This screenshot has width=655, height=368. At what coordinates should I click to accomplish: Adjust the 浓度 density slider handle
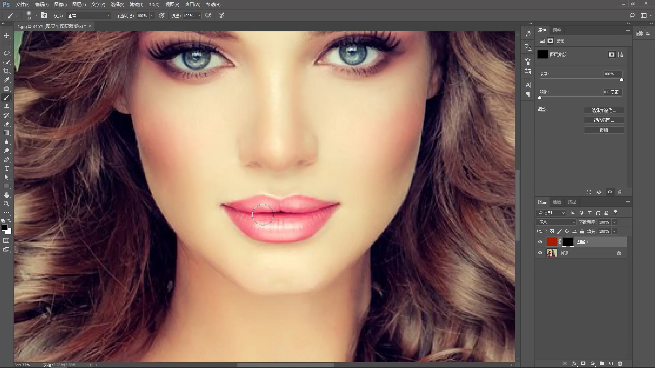621,79
